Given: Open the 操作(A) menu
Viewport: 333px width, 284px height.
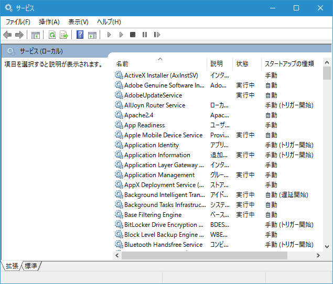Looking at the screenshot, I should point(49,22).
